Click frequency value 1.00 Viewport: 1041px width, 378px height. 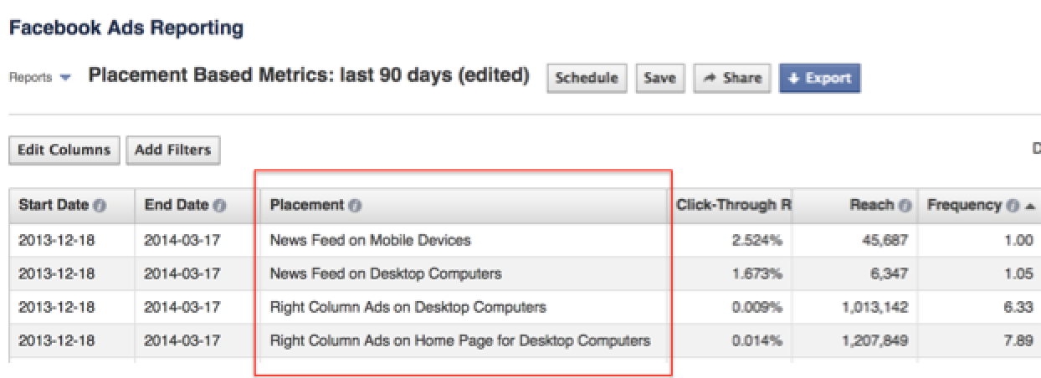tap(1021, 240)
